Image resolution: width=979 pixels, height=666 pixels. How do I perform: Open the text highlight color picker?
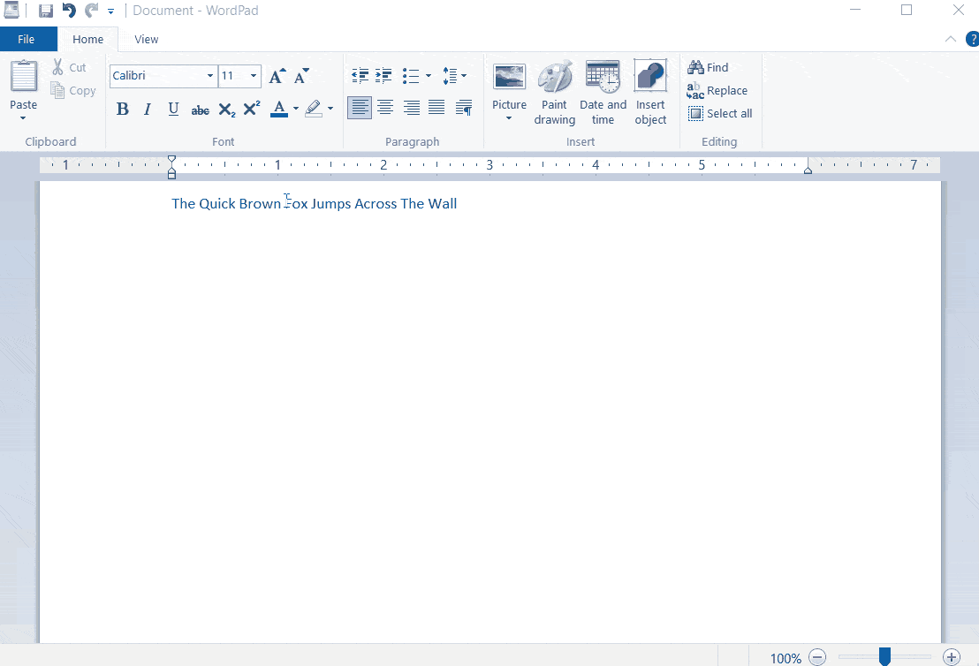coord(329,108)
